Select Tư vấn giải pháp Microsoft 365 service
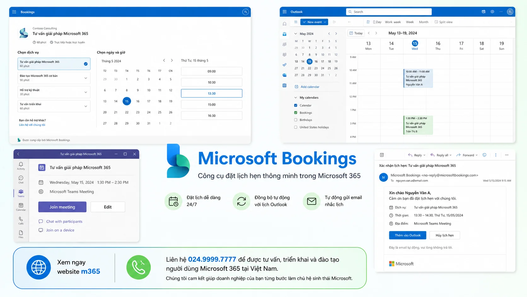 54,64
